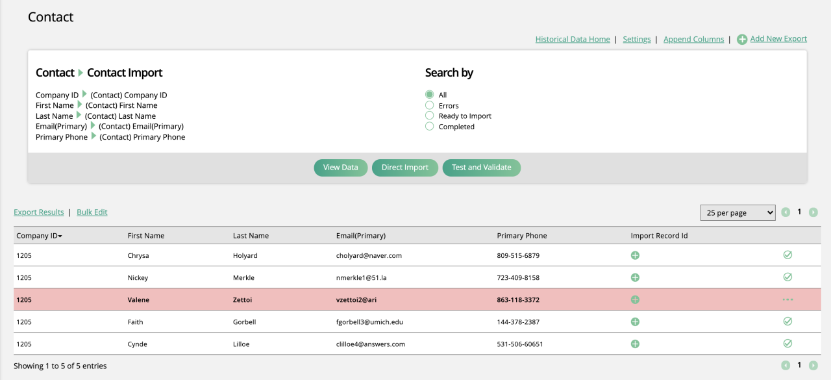Image resolution: width=831 pixels, height=380 pixels.
Task: Click the green checkmark in Chrysa's row
Action: tap(788, 255)
